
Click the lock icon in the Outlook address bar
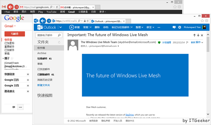85,21
